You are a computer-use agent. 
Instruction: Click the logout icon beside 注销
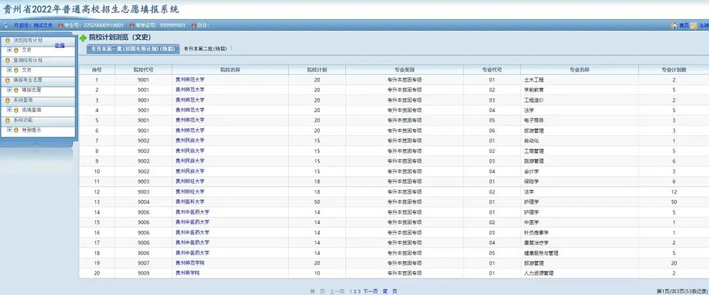point(694,26)
